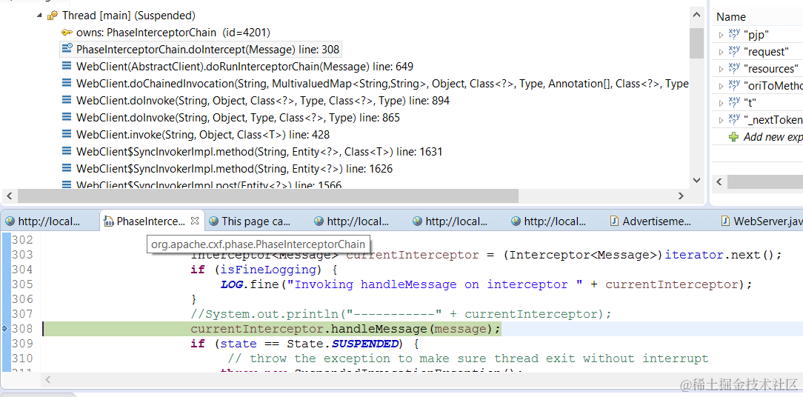Click the Name column header in Expressions
Screen dimensions: 803x397
click(731, 17)
